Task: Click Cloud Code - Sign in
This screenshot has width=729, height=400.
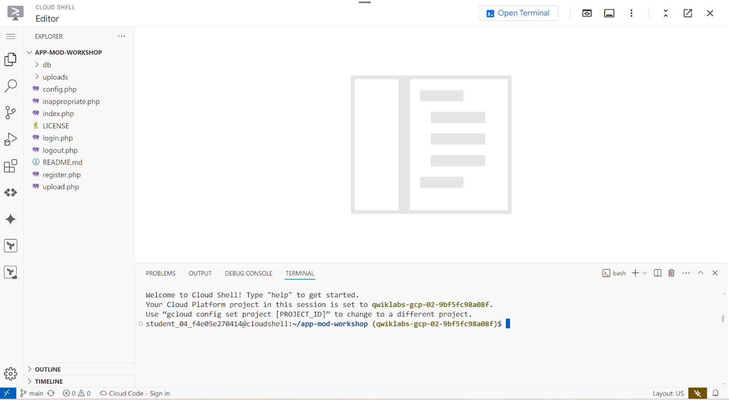Action: coord(135,393)
